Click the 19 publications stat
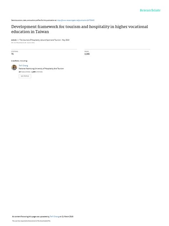The image size is (169, 226). 25,72
